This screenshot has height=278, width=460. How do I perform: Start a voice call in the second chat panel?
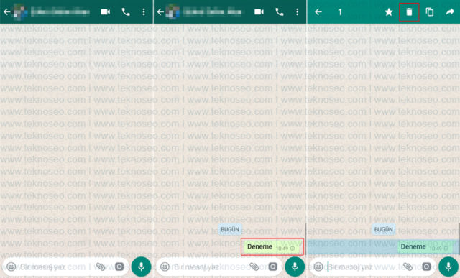point(280,11)
